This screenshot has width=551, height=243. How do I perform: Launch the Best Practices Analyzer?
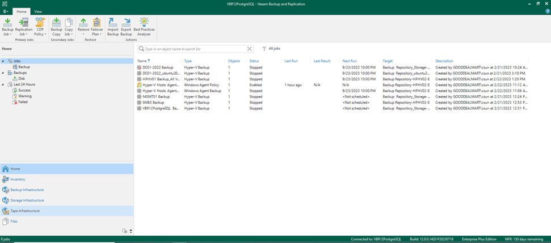[x=144, y=27]
